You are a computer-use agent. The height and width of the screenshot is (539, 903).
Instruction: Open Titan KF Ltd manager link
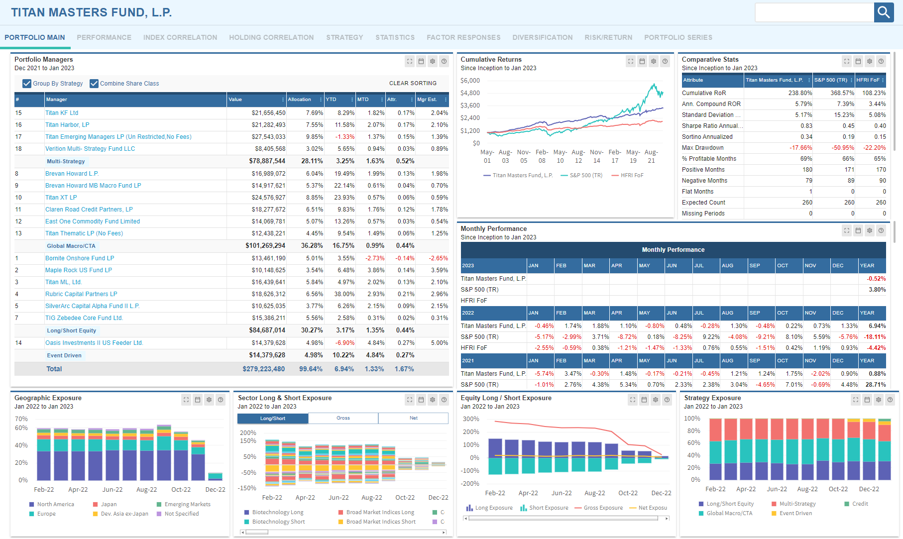(62, 113)
